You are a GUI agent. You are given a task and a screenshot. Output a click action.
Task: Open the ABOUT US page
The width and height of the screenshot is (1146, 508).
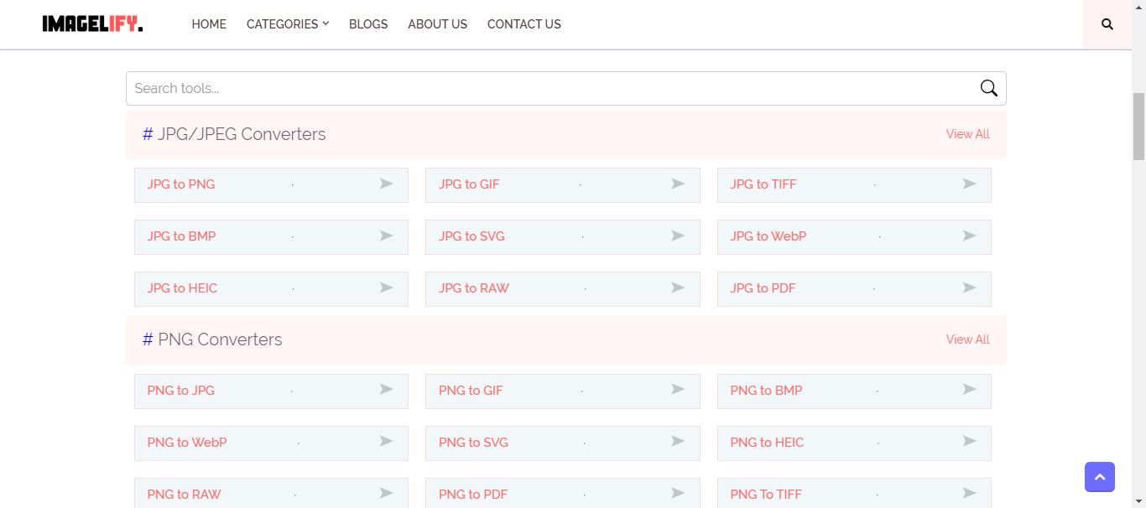(x=437, y=23)
